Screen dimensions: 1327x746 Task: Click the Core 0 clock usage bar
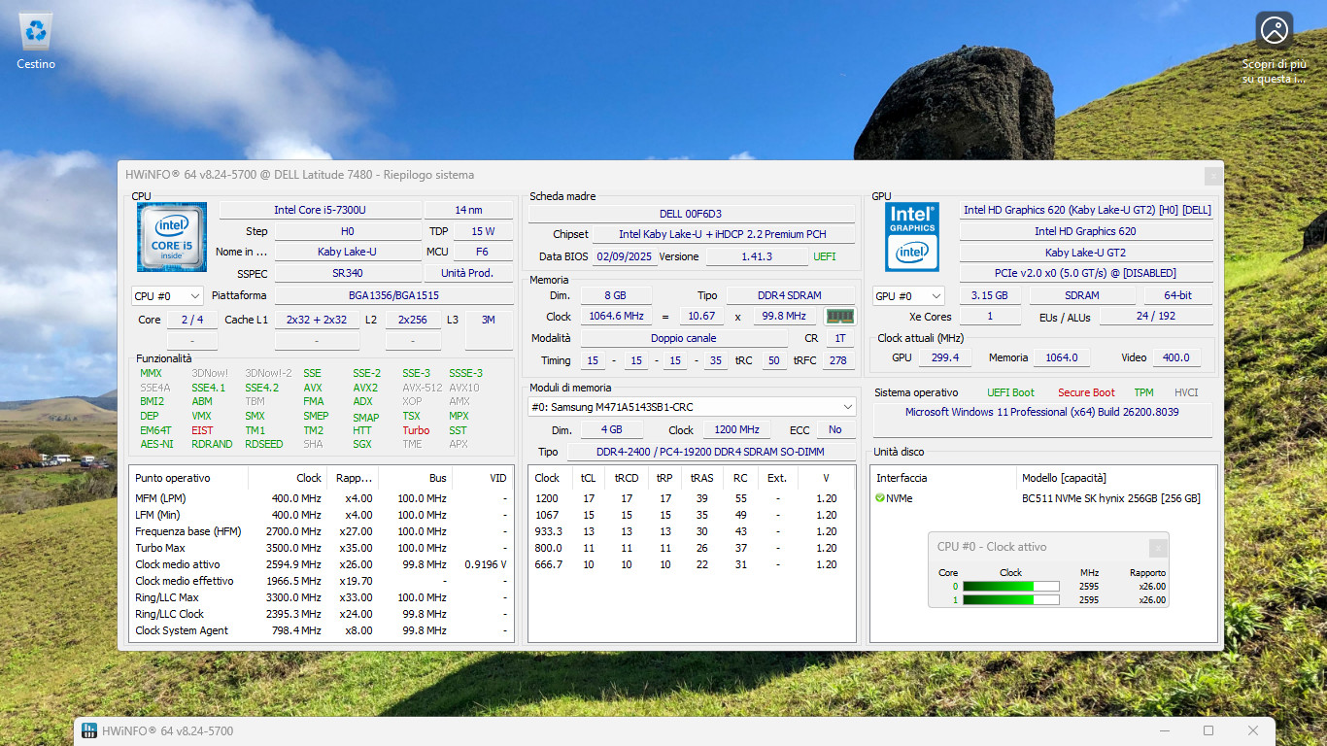click(1011, 586)
